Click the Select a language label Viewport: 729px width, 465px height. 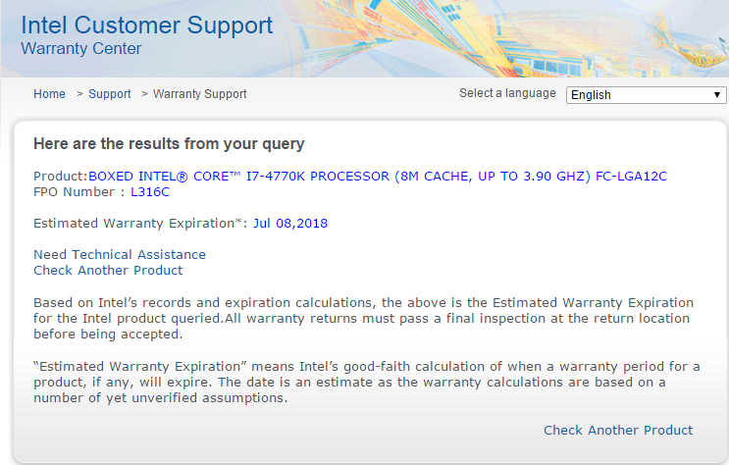click(507, 93)
